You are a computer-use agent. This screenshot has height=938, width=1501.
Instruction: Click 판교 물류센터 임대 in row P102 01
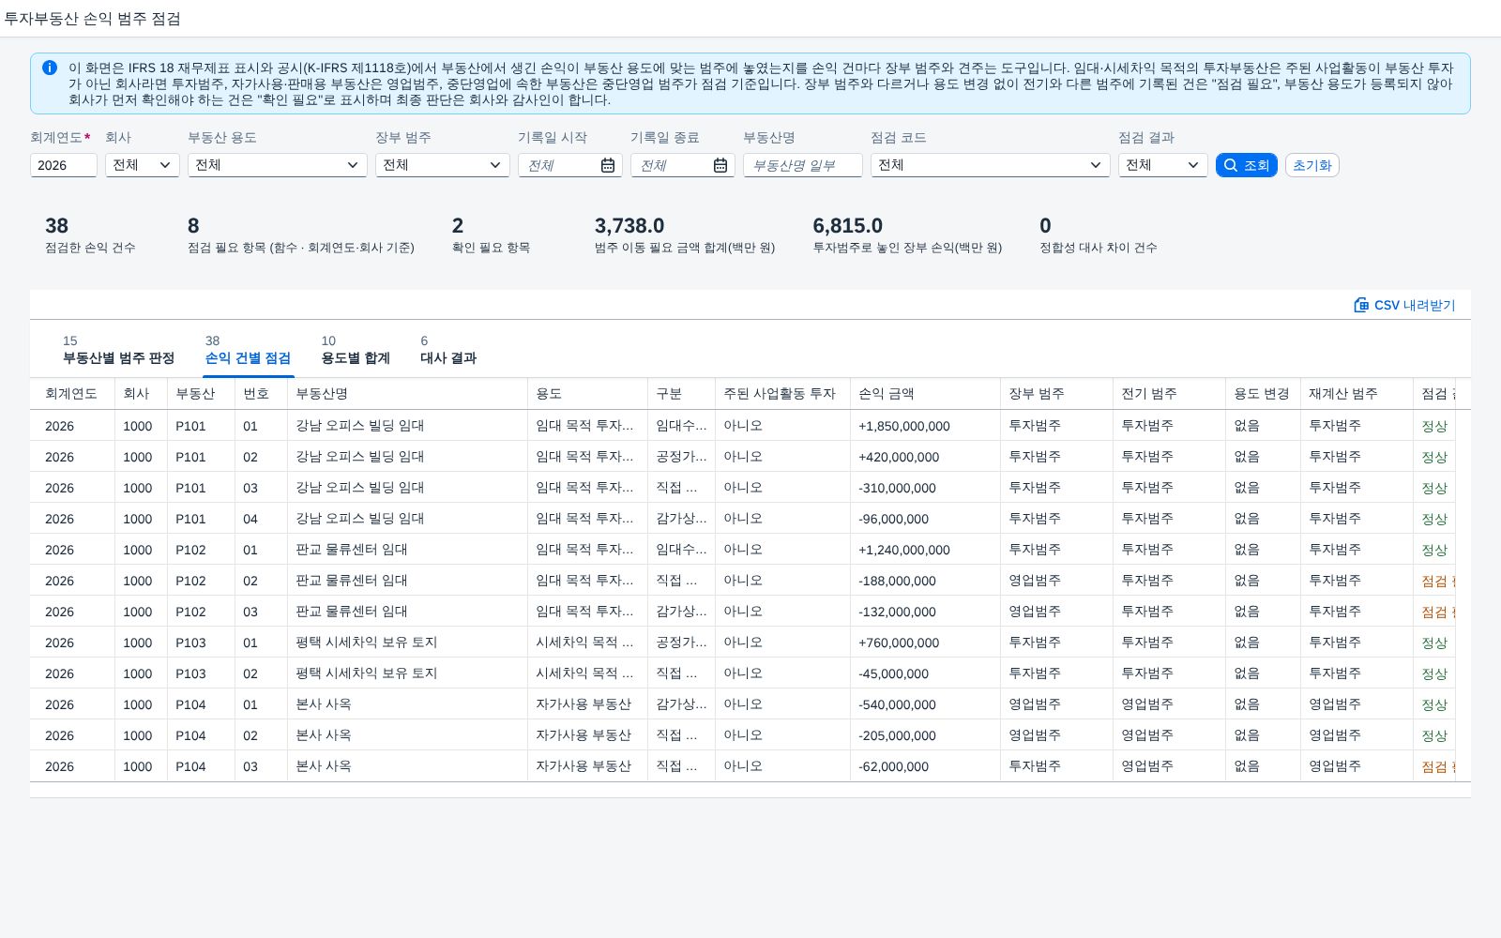[x=351, y=550]
